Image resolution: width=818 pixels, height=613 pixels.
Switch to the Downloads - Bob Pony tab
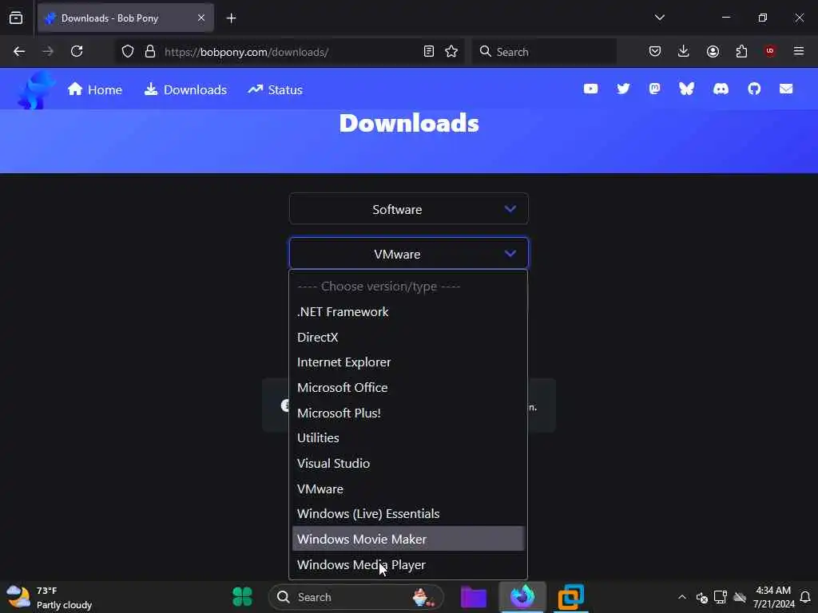coord(125,18)
